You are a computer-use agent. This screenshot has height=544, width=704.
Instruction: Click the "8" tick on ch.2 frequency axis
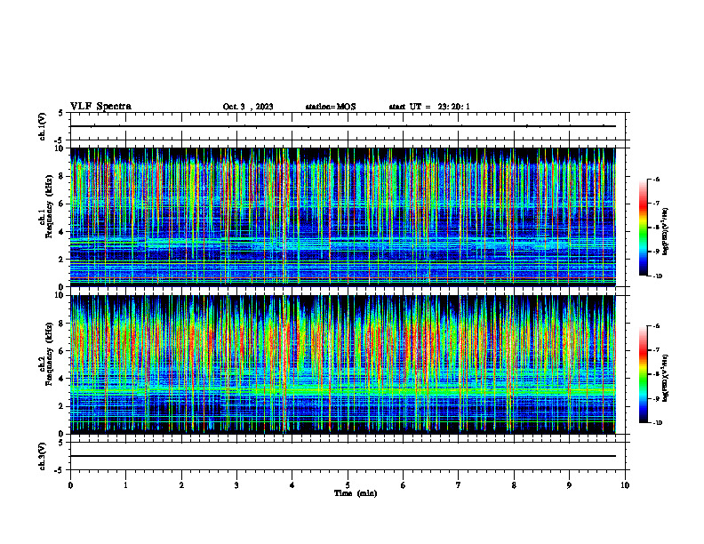point(62,324)
